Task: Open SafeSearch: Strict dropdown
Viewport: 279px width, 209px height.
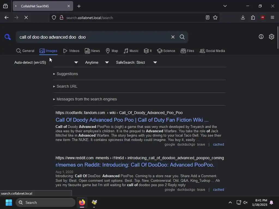Action: point(136,62)
